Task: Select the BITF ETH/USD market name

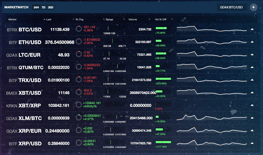Action: point(25,42)
